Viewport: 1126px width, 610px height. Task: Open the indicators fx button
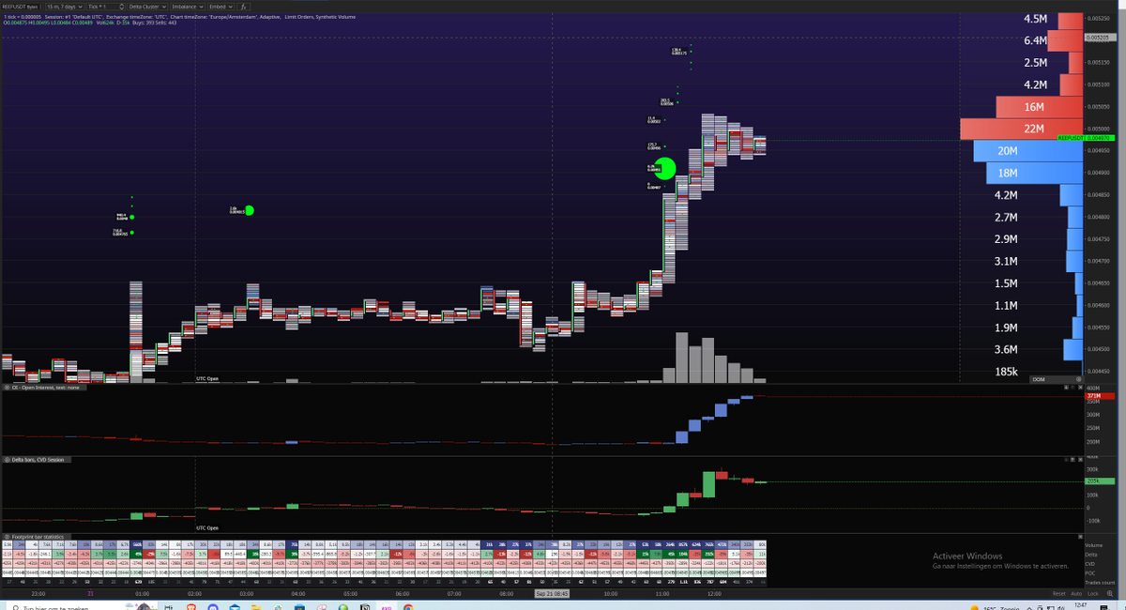point(243,7)
